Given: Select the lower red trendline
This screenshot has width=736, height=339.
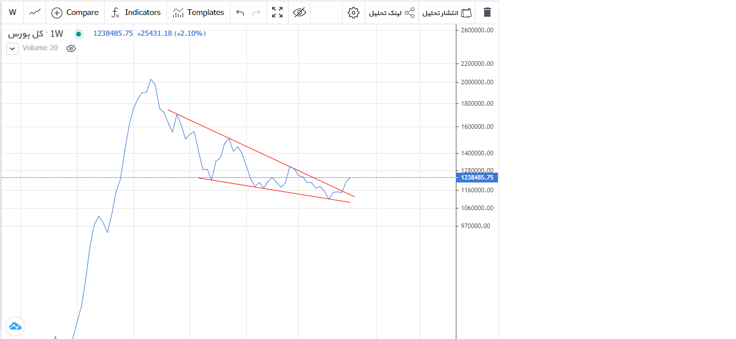Looking at the screenshot, I should click(274, 190).
